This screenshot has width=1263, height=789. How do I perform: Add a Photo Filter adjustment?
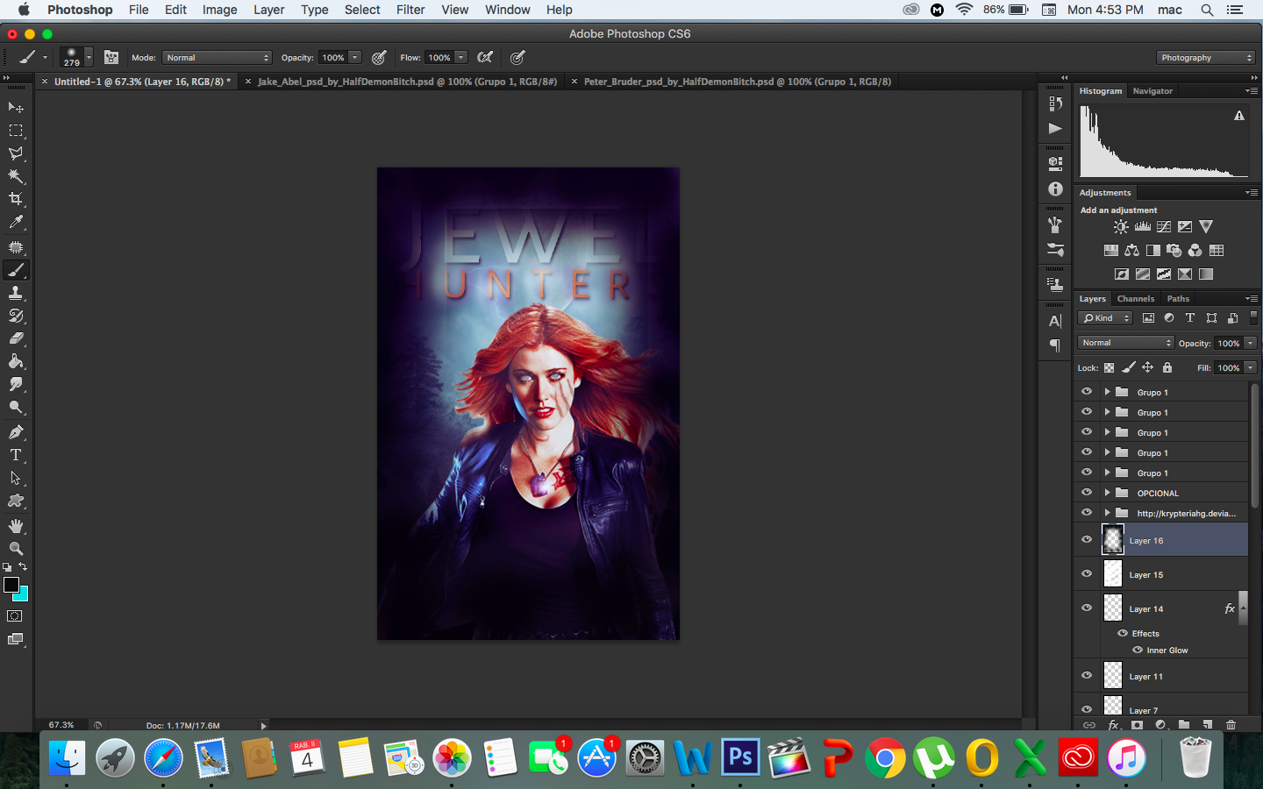click(x=1174, y=251)
